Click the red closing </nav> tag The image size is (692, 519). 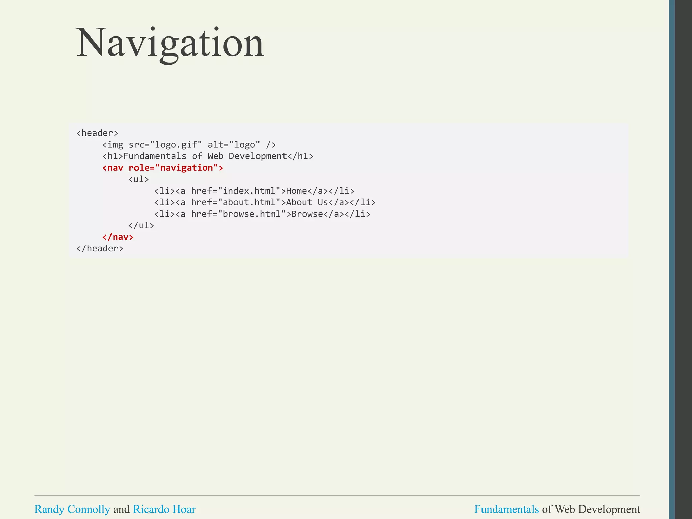click(118, 237)
